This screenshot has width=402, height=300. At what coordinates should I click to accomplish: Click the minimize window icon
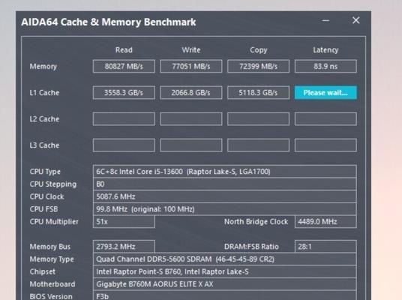325,20
